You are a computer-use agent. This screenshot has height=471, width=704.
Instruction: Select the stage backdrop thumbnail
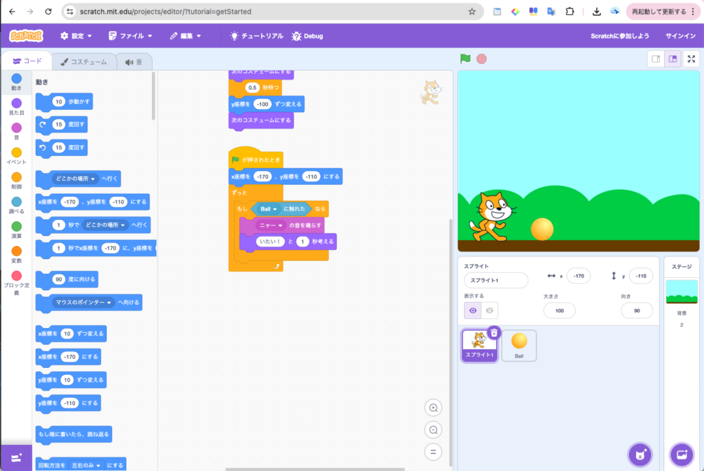(x=681, y=292)
